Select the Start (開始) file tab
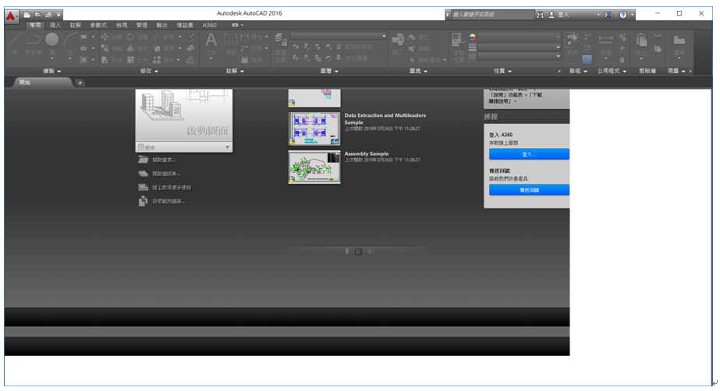 pos(41,83)
